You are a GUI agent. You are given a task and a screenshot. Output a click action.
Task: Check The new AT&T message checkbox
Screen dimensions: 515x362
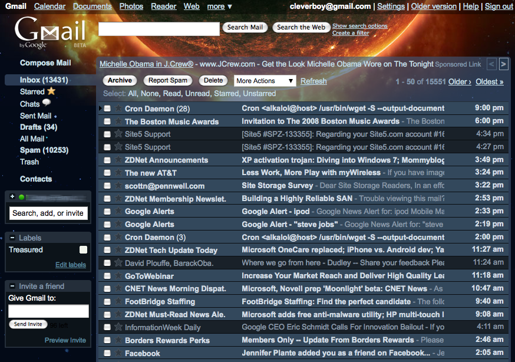click(107, 173)
